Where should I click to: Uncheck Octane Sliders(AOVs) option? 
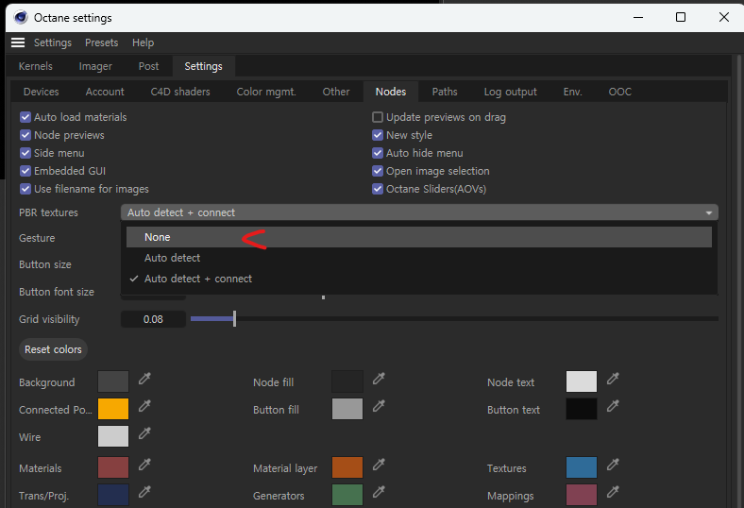(x=378, y=189)
